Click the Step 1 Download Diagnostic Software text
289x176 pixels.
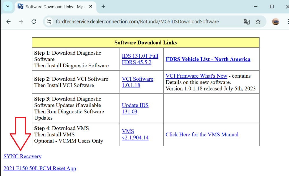pos(71,59)
